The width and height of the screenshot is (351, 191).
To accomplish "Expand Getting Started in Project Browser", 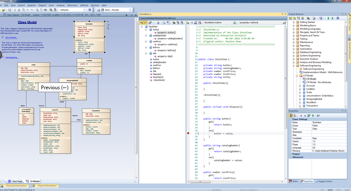I will [x=294, y=22].
